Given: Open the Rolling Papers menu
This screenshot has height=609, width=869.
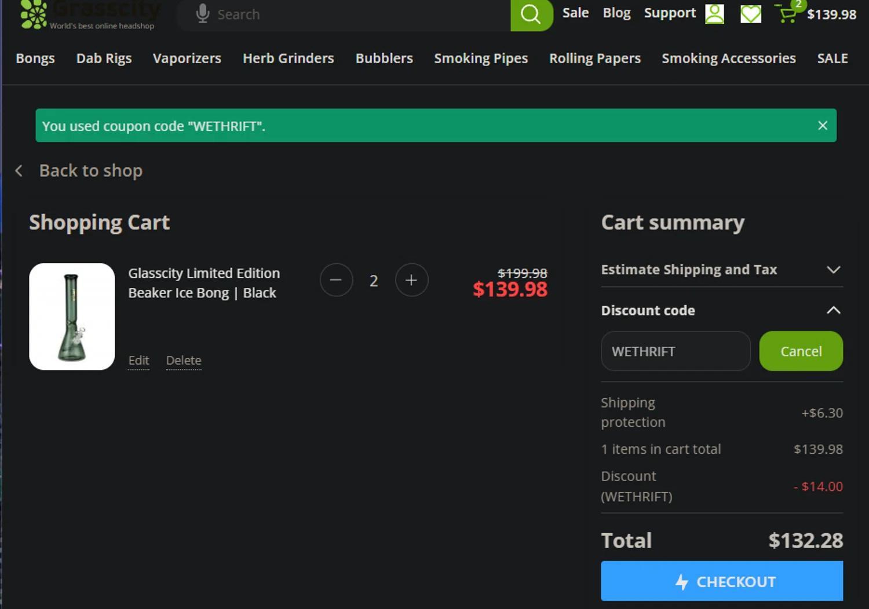Looking at the screenshot, I should tap(595, 58).
